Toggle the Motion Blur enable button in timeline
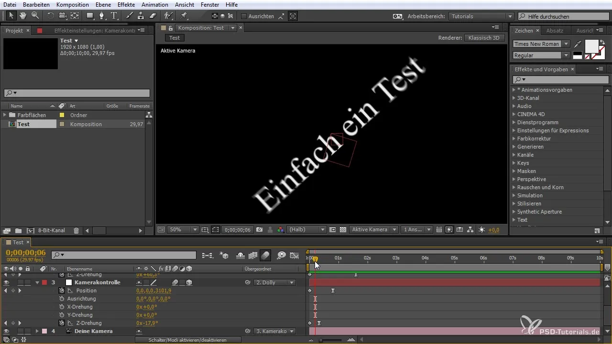This screenshot has height=344, width=612. tap(265, 255)
